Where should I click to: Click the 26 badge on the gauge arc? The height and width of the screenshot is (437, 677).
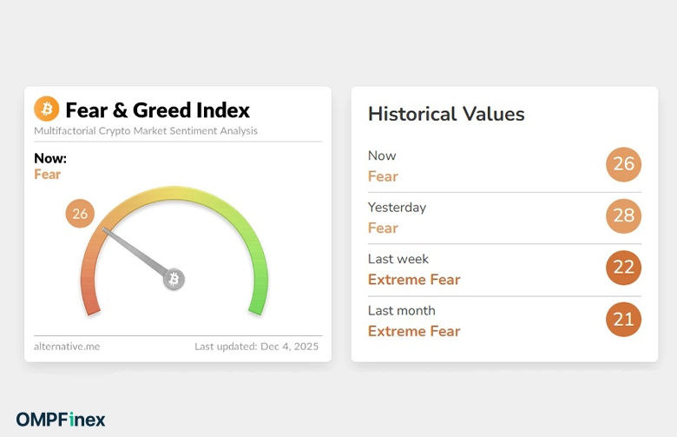pyautogui.click(x=80, y=214)
